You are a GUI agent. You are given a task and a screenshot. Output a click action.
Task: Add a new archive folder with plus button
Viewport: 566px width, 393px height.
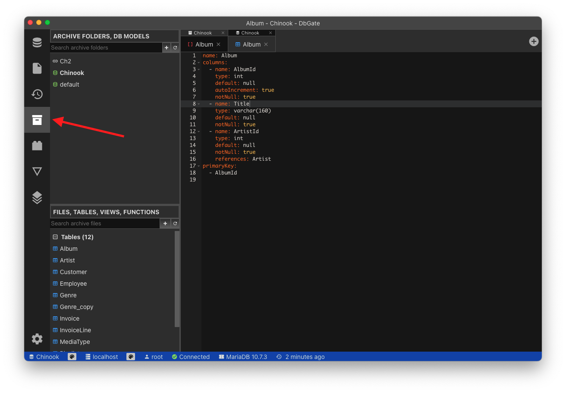(167, 47)
